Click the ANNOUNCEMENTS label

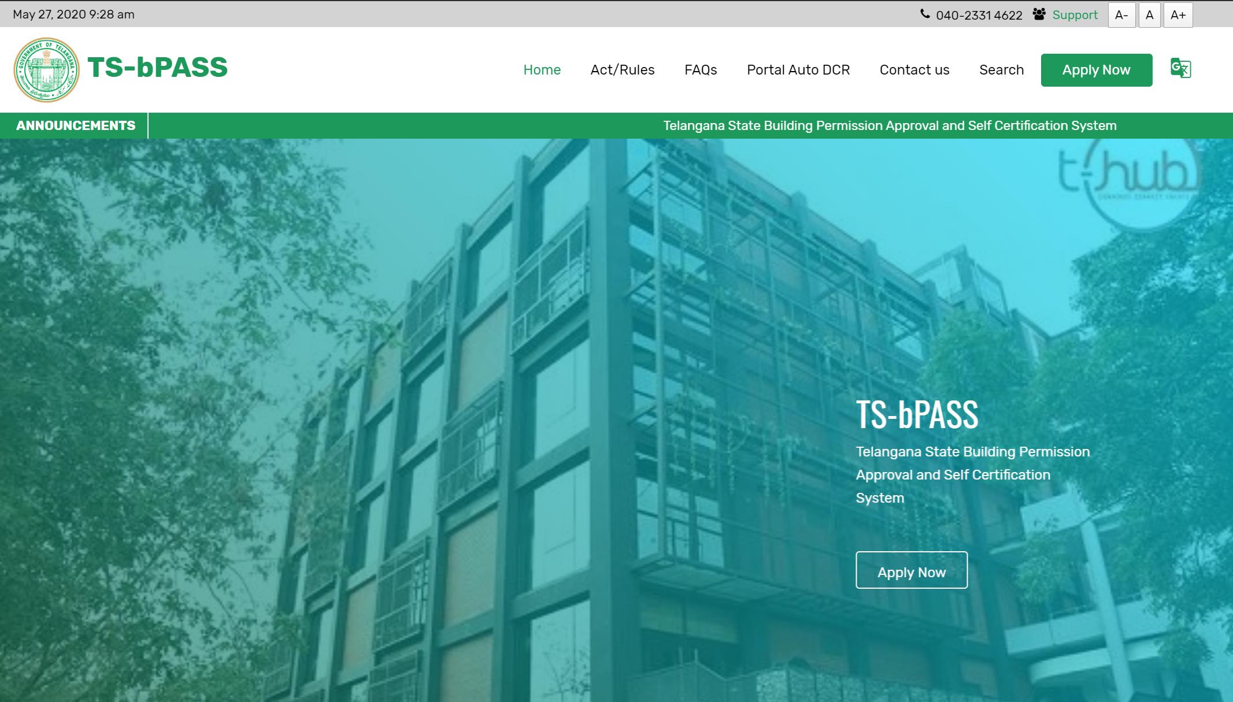(x=76, y=125)
